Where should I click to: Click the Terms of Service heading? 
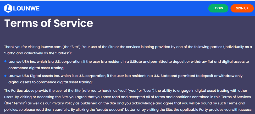pyautogui.click(x=49, y=23)
